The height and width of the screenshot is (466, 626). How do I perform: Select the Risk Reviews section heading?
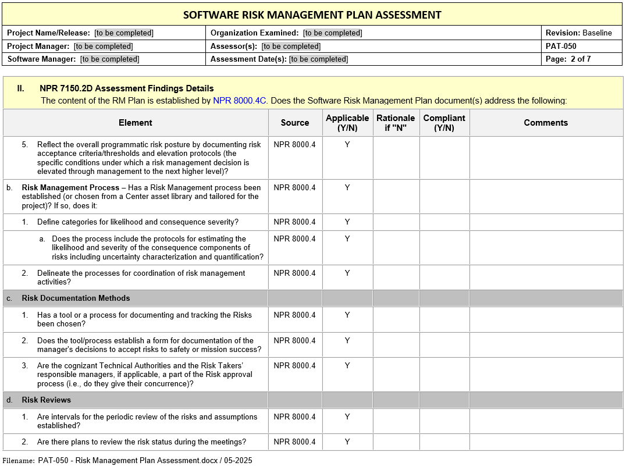coord(47,400)
